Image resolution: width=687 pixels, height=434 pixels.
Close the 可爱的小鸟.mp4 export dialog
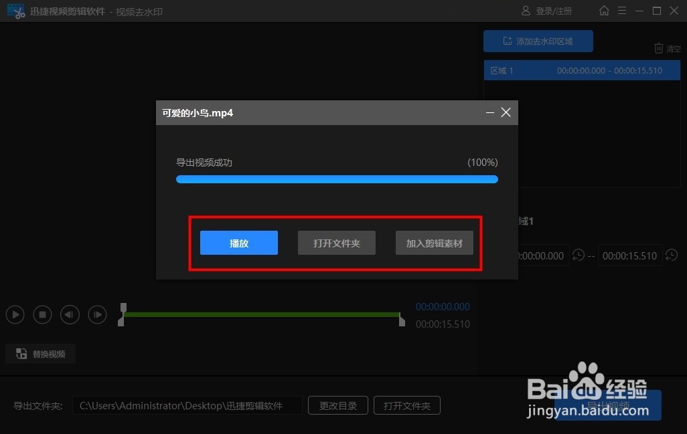pyautogui.click(x=506, y=112)
